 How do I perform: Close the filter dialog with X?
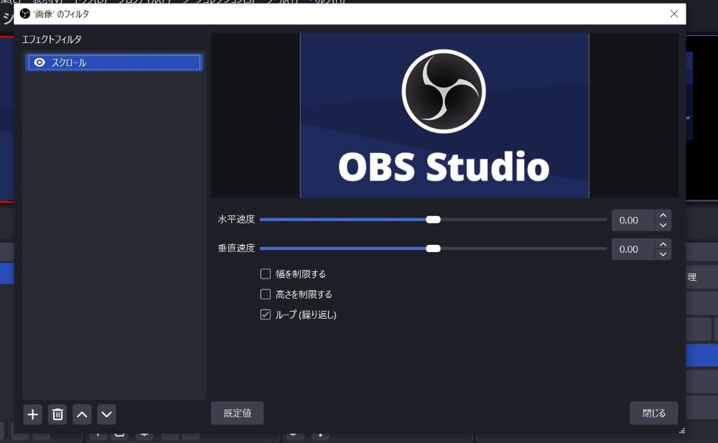click(674, 14)
